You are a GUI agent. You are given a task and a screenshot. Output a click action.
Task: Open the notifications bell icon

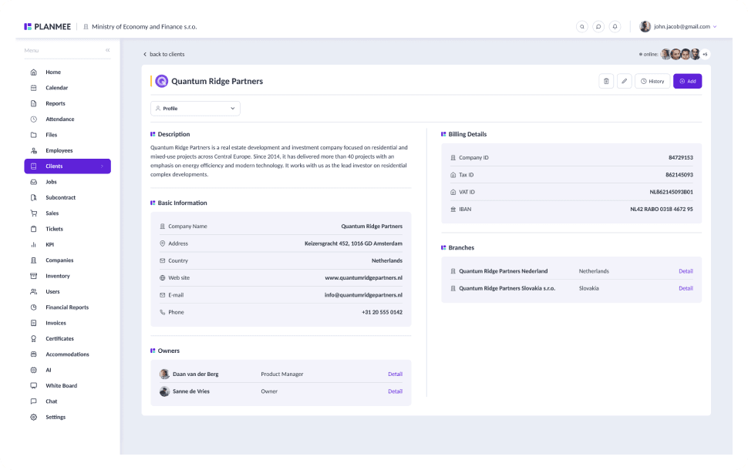[615, 27]
